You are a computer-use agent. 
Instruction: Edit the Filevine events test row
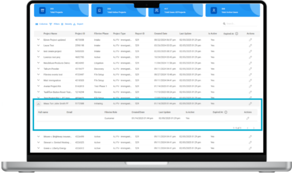click(250, 74)
